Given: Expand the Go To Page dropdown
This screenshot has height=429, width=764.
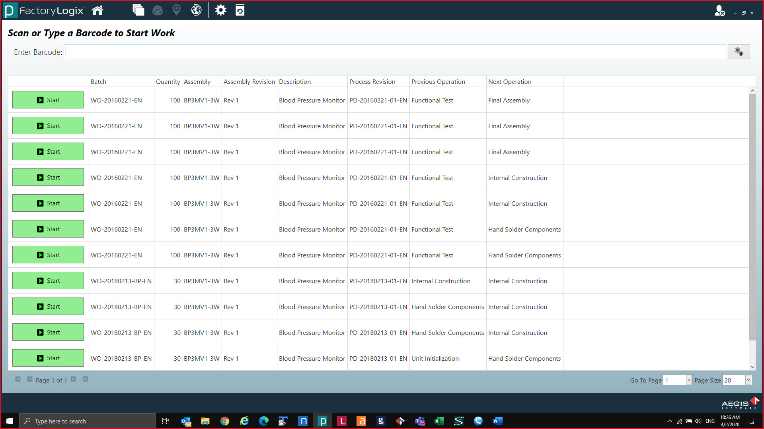Looking at the screenshot, I should click(689, 380).
